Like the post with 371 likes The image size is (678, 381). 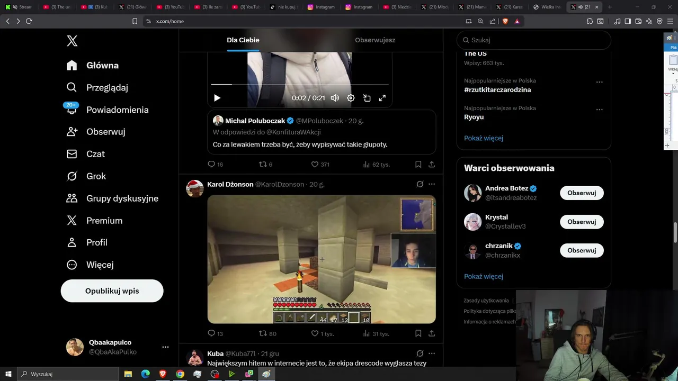(x=320, y=165)
